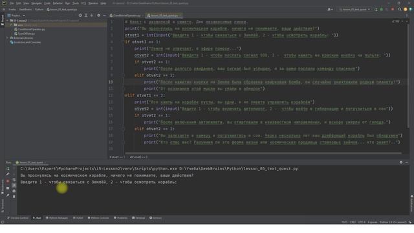Click the Search Everywhere magnifier icon

[400, 10]
